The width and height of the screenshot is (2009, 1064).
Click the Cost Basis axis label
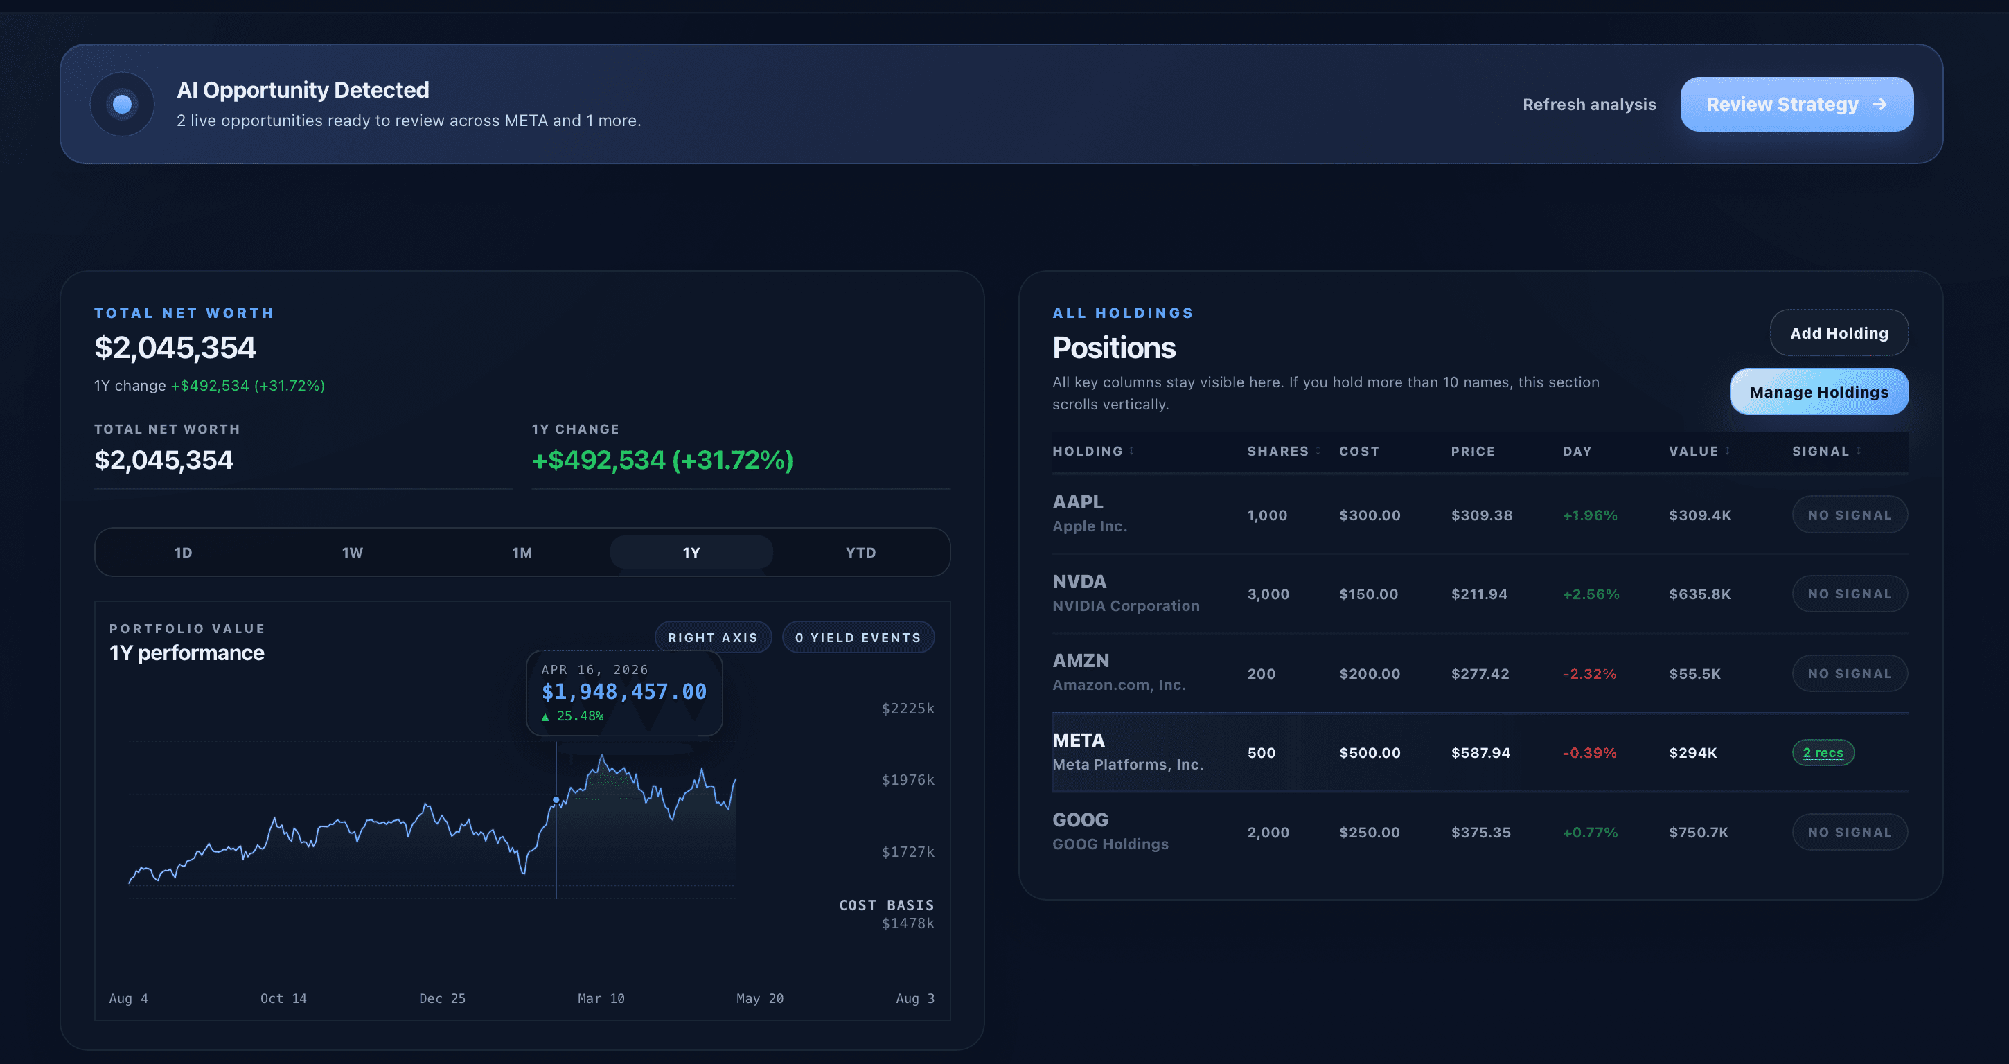point(886,905)
